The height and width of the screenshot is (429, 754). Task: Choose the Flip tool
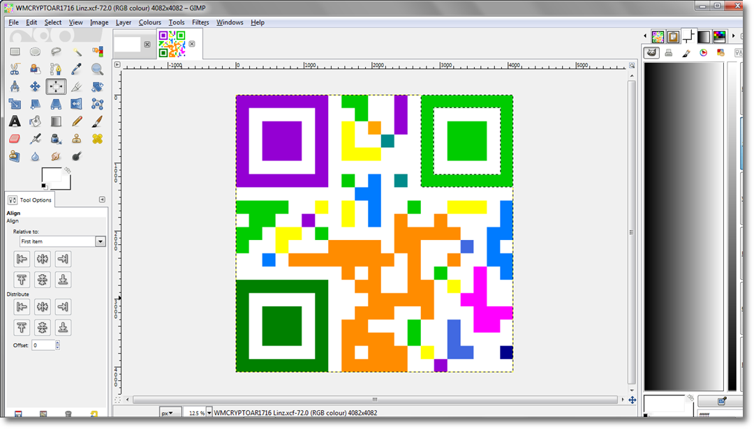[77, 104]
